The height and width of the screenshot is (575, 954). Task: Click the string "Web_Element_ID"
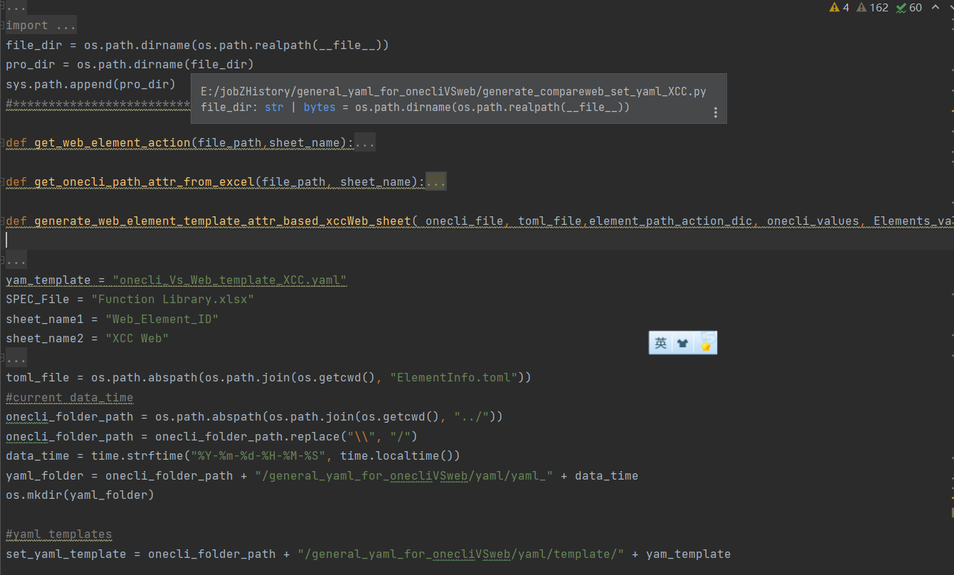coord(162,319)
